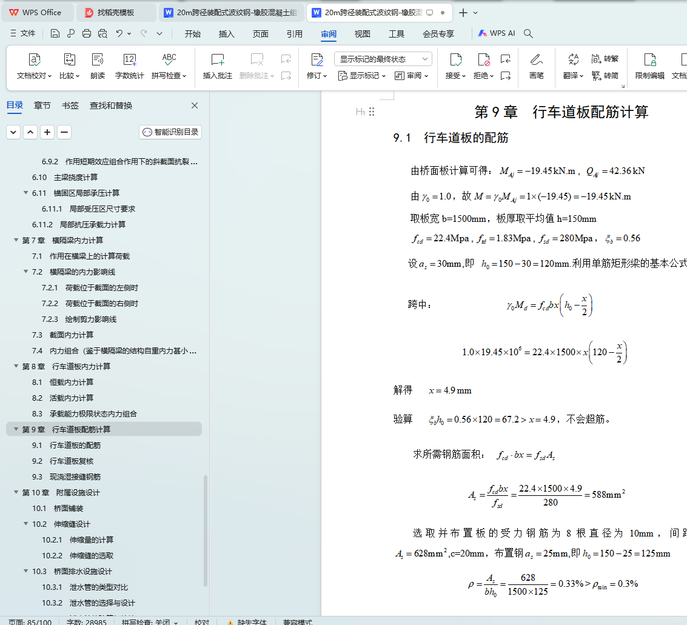687x625 pixels.
Task: Open WPS AI assistant
Action: coord(497,33)
